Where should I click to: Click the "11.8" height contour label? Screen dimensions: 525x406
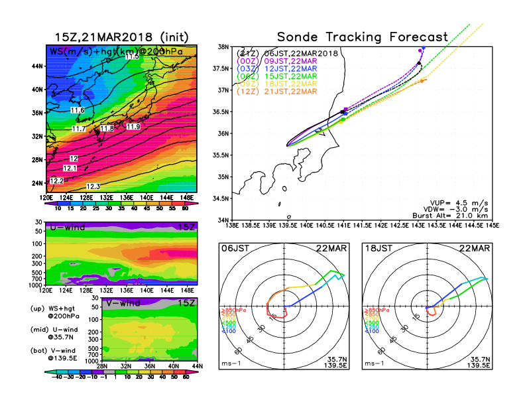click(107, 128)
